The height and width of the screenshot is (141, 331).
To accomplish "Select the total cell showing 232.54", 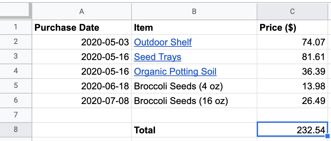I will [x=292, y=130].
